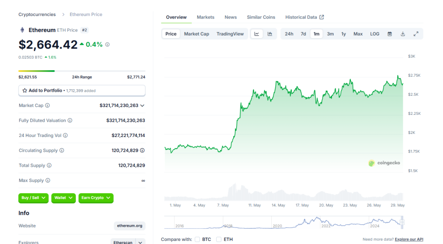Click the Etherscan explorer button

pos(123,242)
